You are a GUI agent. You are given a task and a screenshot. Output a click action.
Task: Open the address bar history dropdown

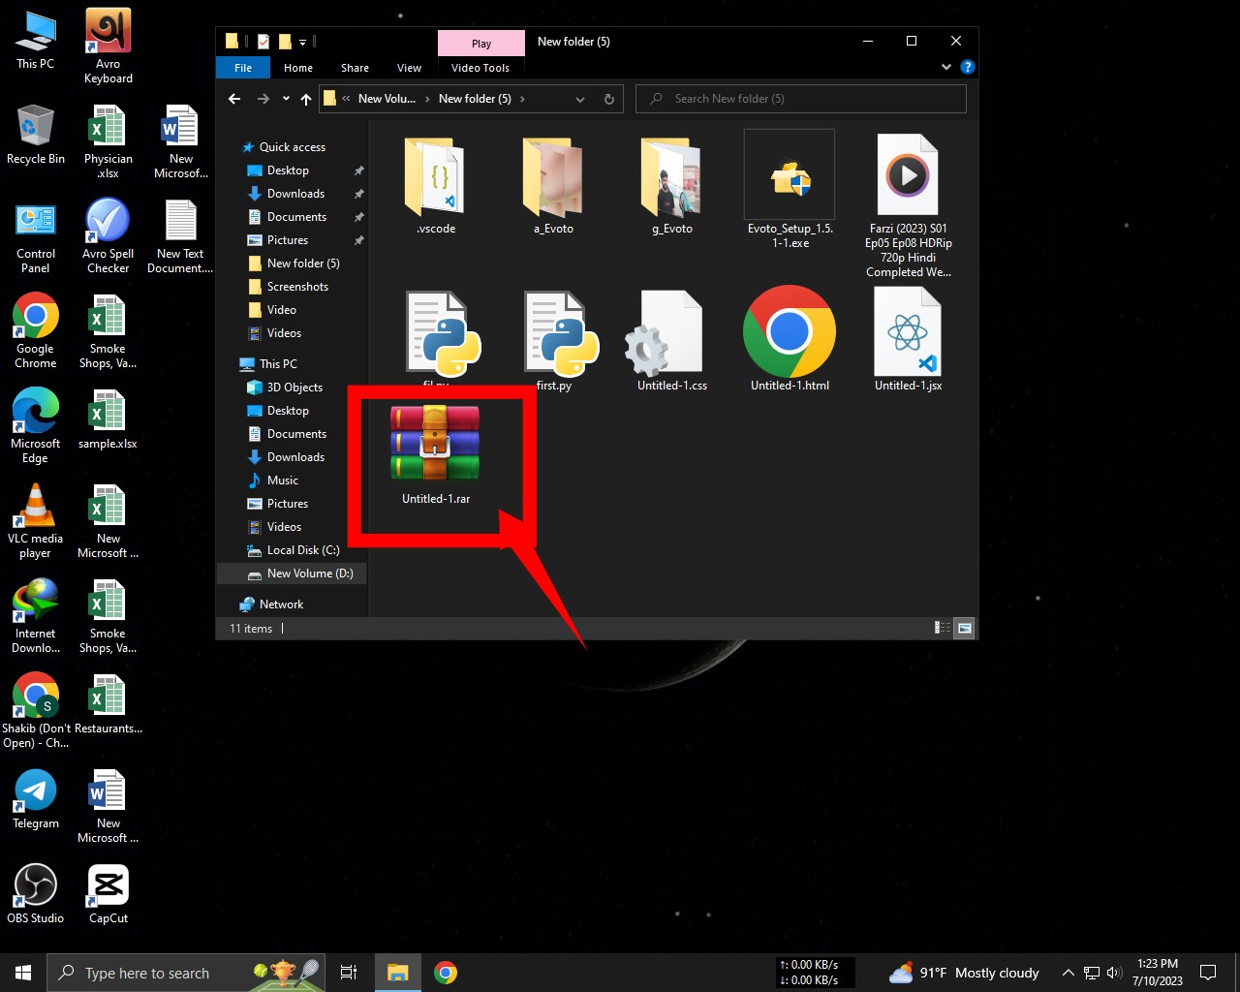pyautogui.click(x=580, y=99)
